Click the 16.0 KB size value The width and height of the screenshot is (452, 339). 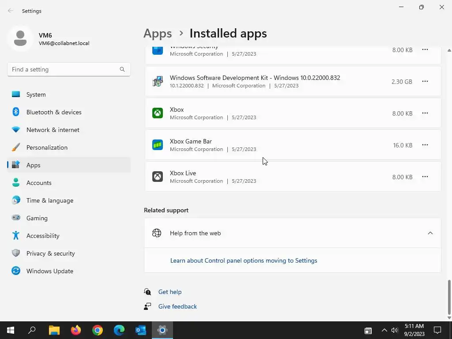click(x=403, y=145)
